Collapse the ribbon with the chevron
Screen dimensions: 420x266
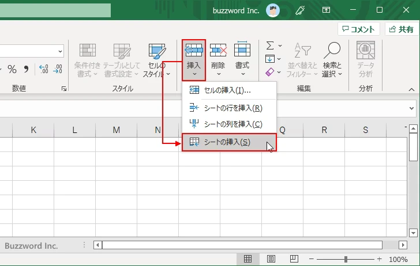[411, 90]
